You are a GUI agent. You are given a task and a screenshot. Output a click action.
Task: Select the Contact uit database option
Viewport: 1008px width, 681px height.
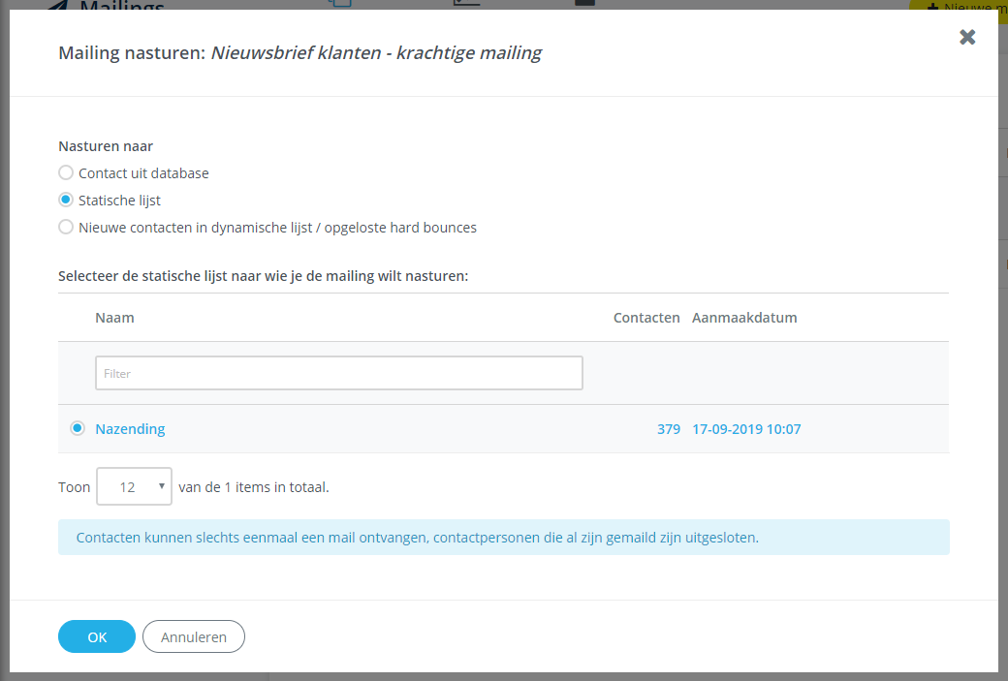(x=65, y=172)
